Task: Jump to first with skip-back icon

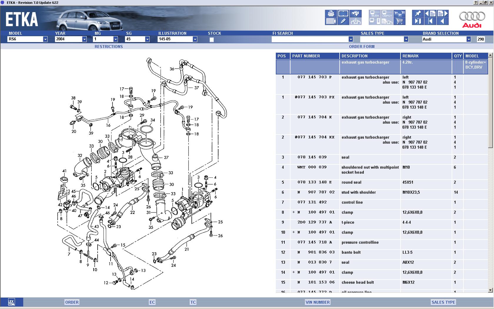Action: point(430,21)
